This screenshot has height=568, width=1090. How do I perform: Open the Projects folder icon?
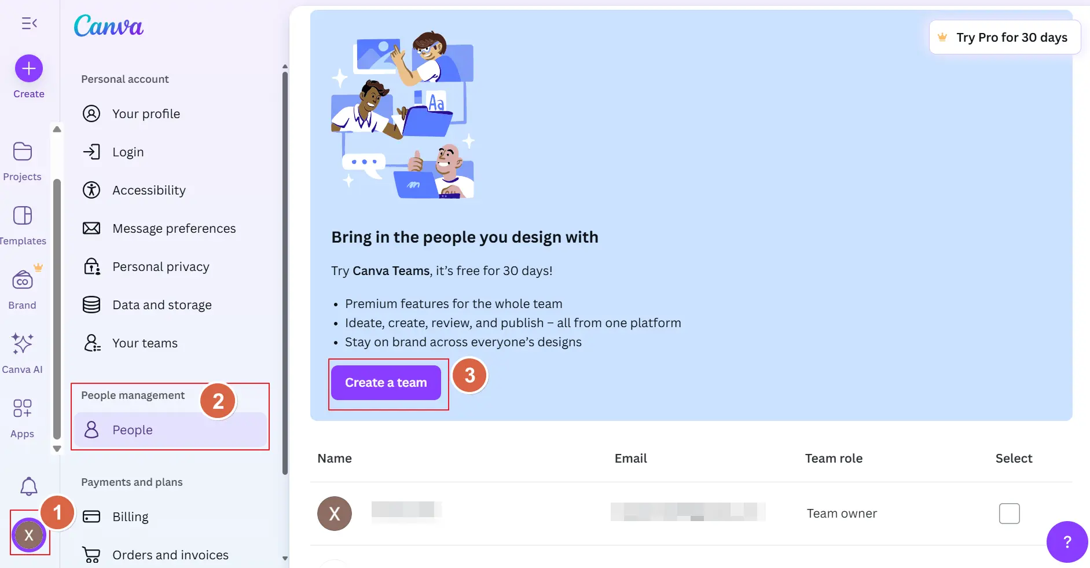coord(23,152)
